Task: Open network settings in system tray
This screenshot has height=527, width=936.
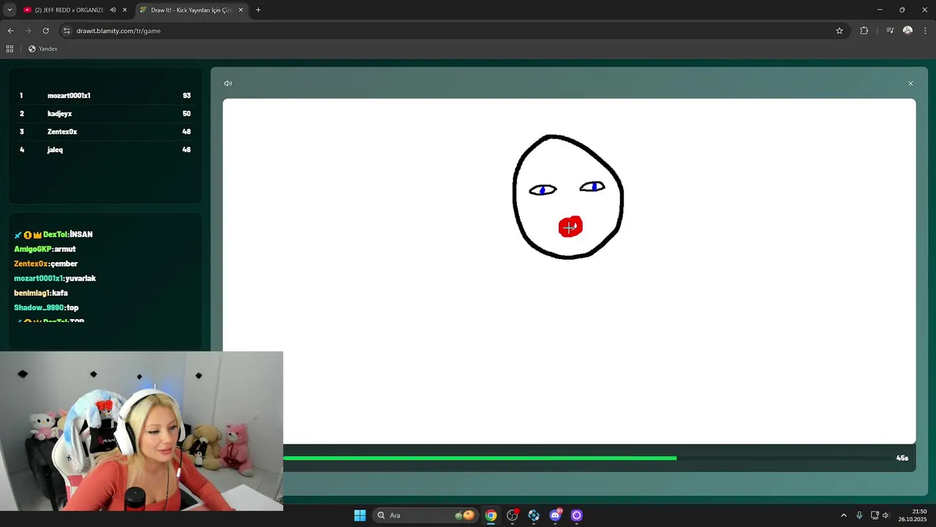Action: click(x=875, y=515)
